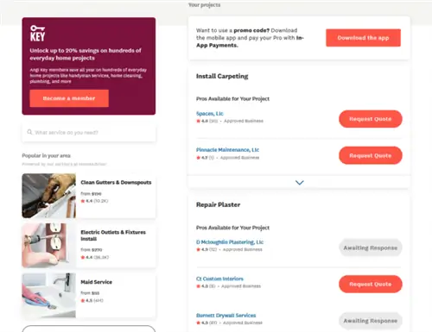Viewport: 432px width, 332px height.
Task: Click the star rating beside Spaces, Llc
Action: (x=198, y=121)
